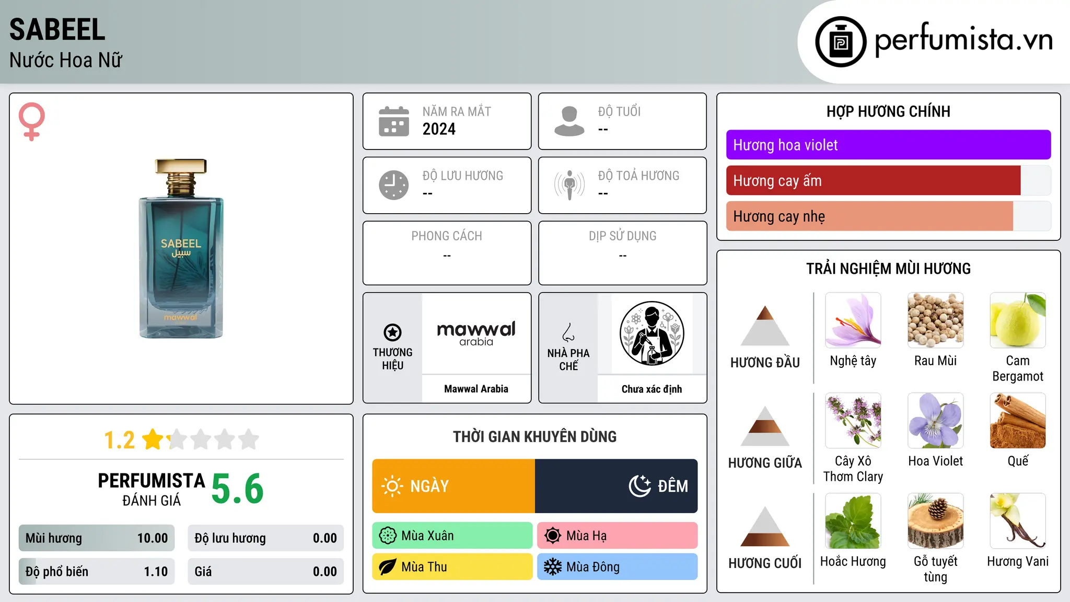Click the Nước Hoa Nữ subtitle
Screen dimensions: 1070x602
point(66,60)
